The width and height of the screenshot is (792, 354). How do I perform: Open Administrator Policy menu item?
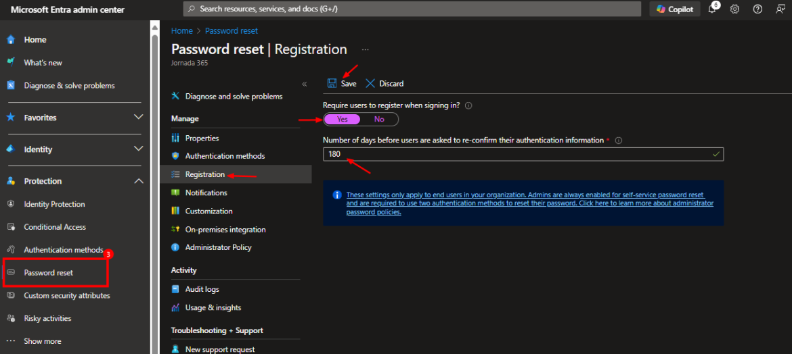[x=218, y=247]
